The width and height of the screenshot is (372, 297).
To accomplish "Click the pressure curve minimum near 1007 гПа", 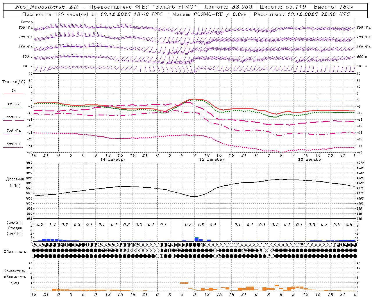I will [x=194, y=197].
